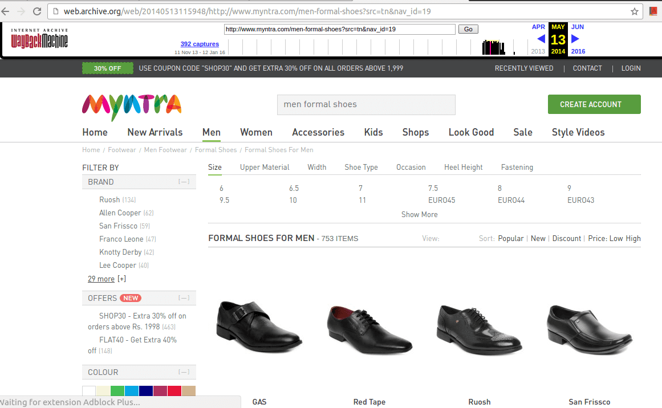Collapse the Brand filter section

coord(184,182)
